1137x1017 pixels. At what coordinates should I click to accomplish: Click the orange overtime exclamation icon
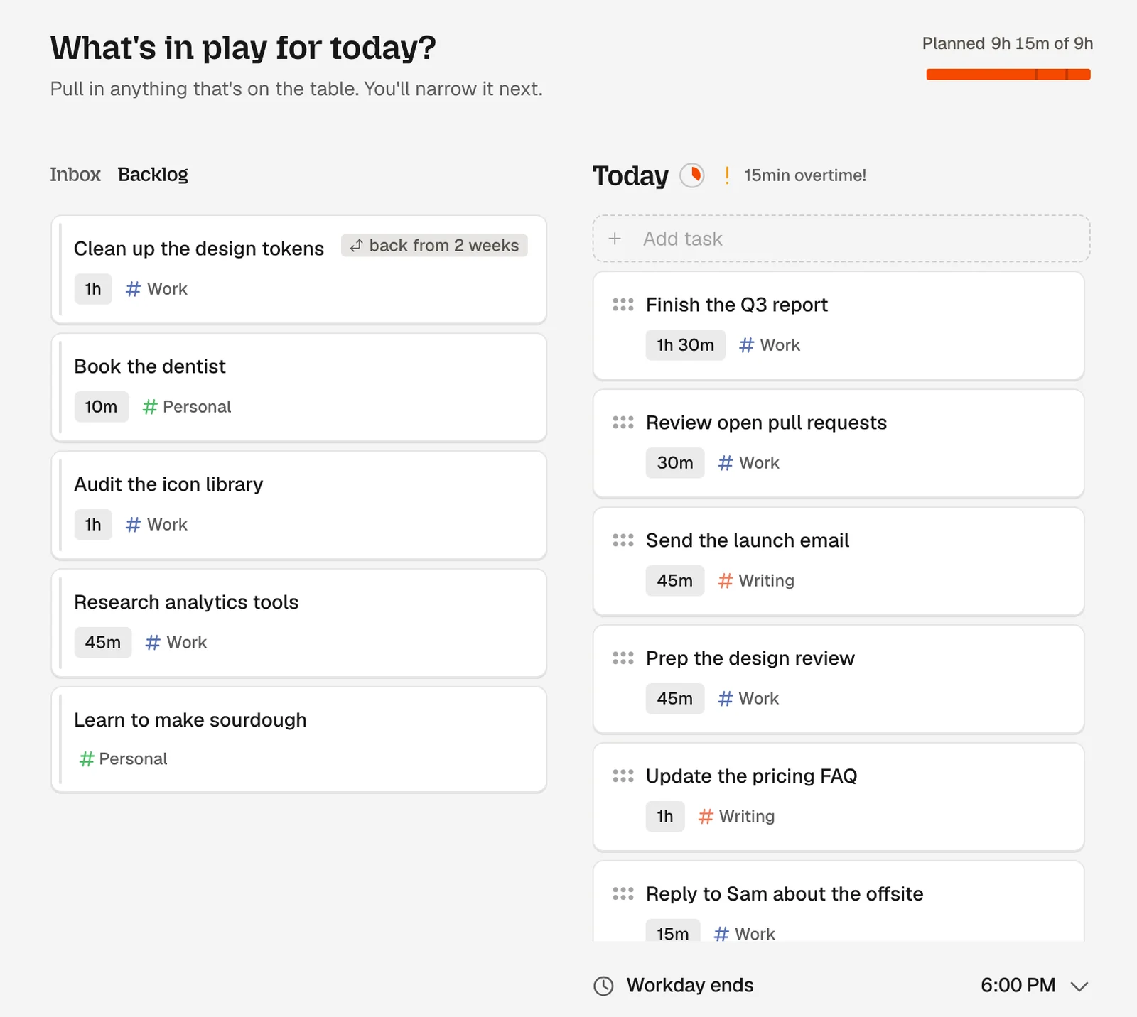click(726, 175)
